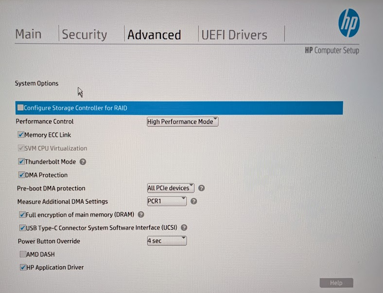Expand Pre-boot DMA protection dropdown

pyautogui.click(x=171, y=188)
